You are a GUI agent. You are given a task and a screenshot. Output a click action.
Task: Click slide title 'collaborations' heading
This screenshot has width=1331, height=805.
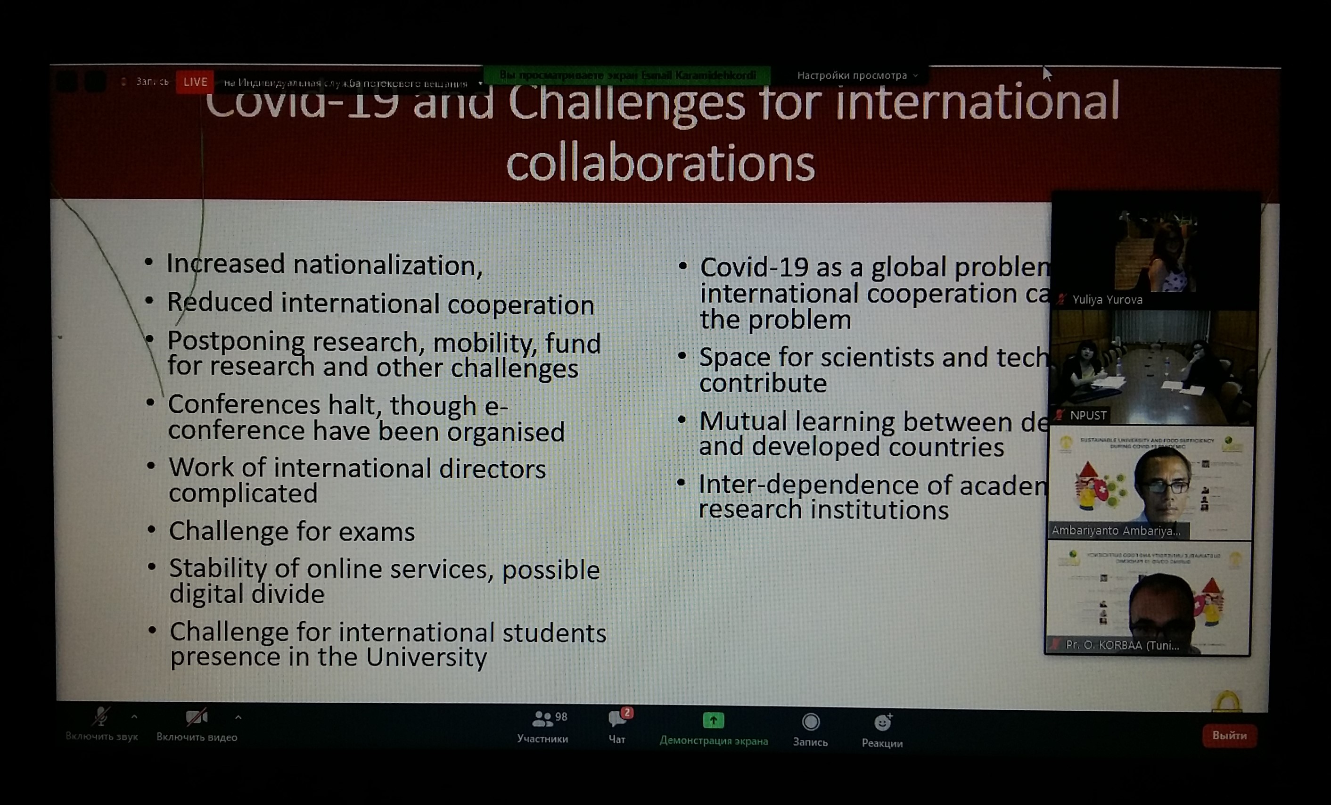(x=660, y=162)
